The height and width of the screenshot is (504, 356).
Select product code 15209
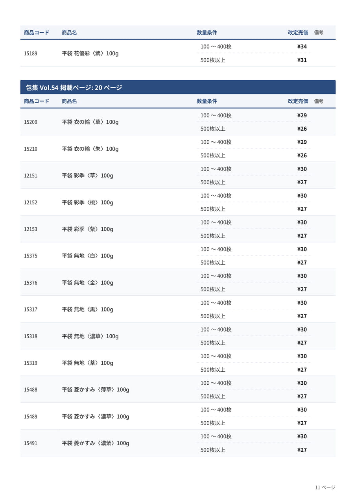[x=31, y=122]
